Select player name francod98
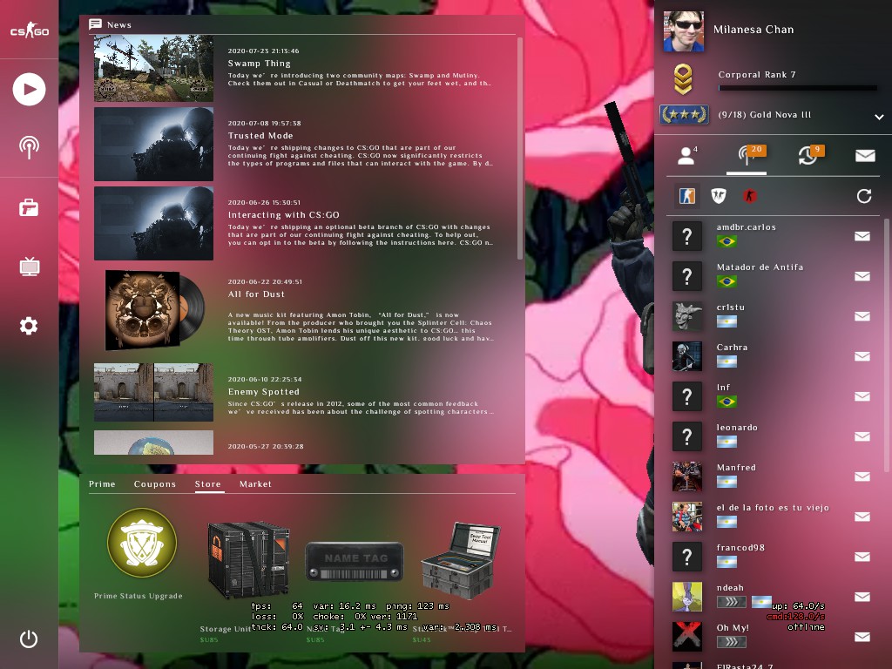This screenshot has width=892, height=669. point(740,548)
